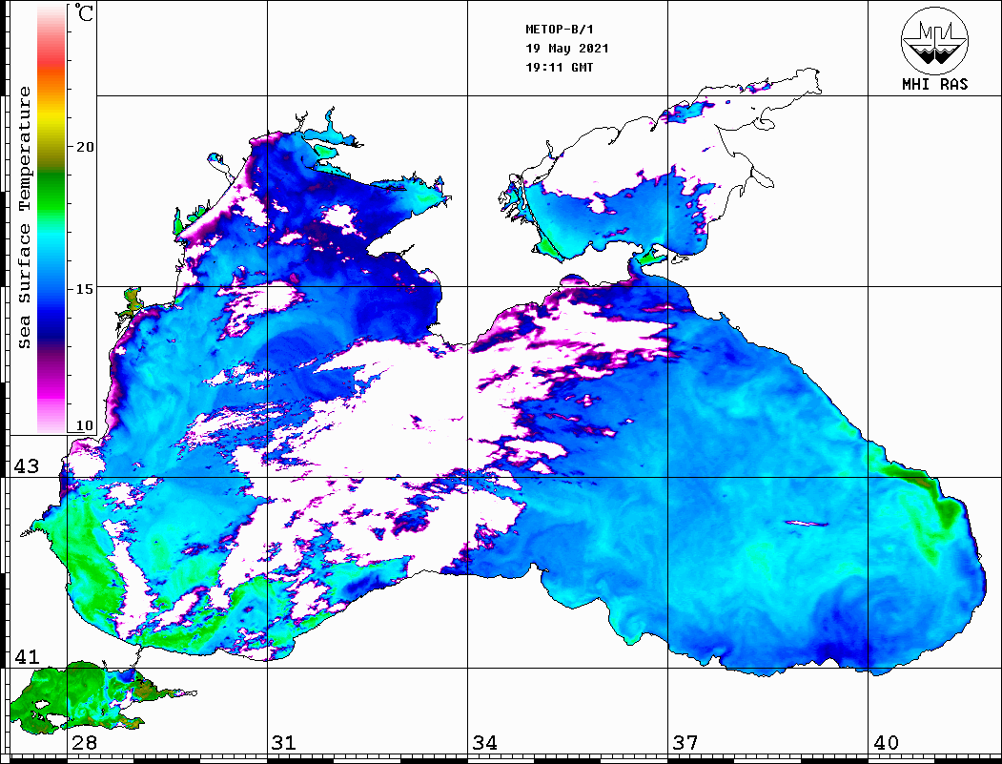Click the longitude label 28

[x=84, y=743]
